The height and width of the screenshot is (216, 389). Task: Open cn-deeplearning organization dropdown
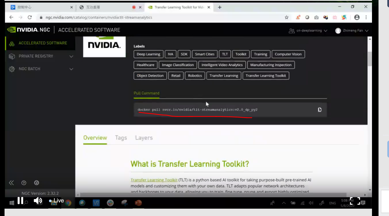(308, 30)
